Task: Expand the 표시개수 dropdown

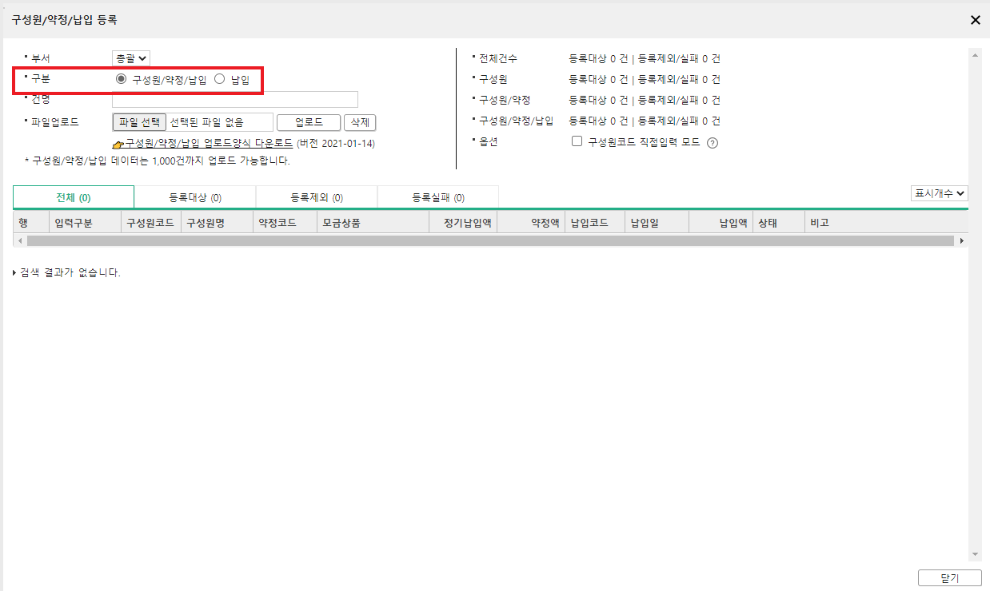Action: [939, 193]
